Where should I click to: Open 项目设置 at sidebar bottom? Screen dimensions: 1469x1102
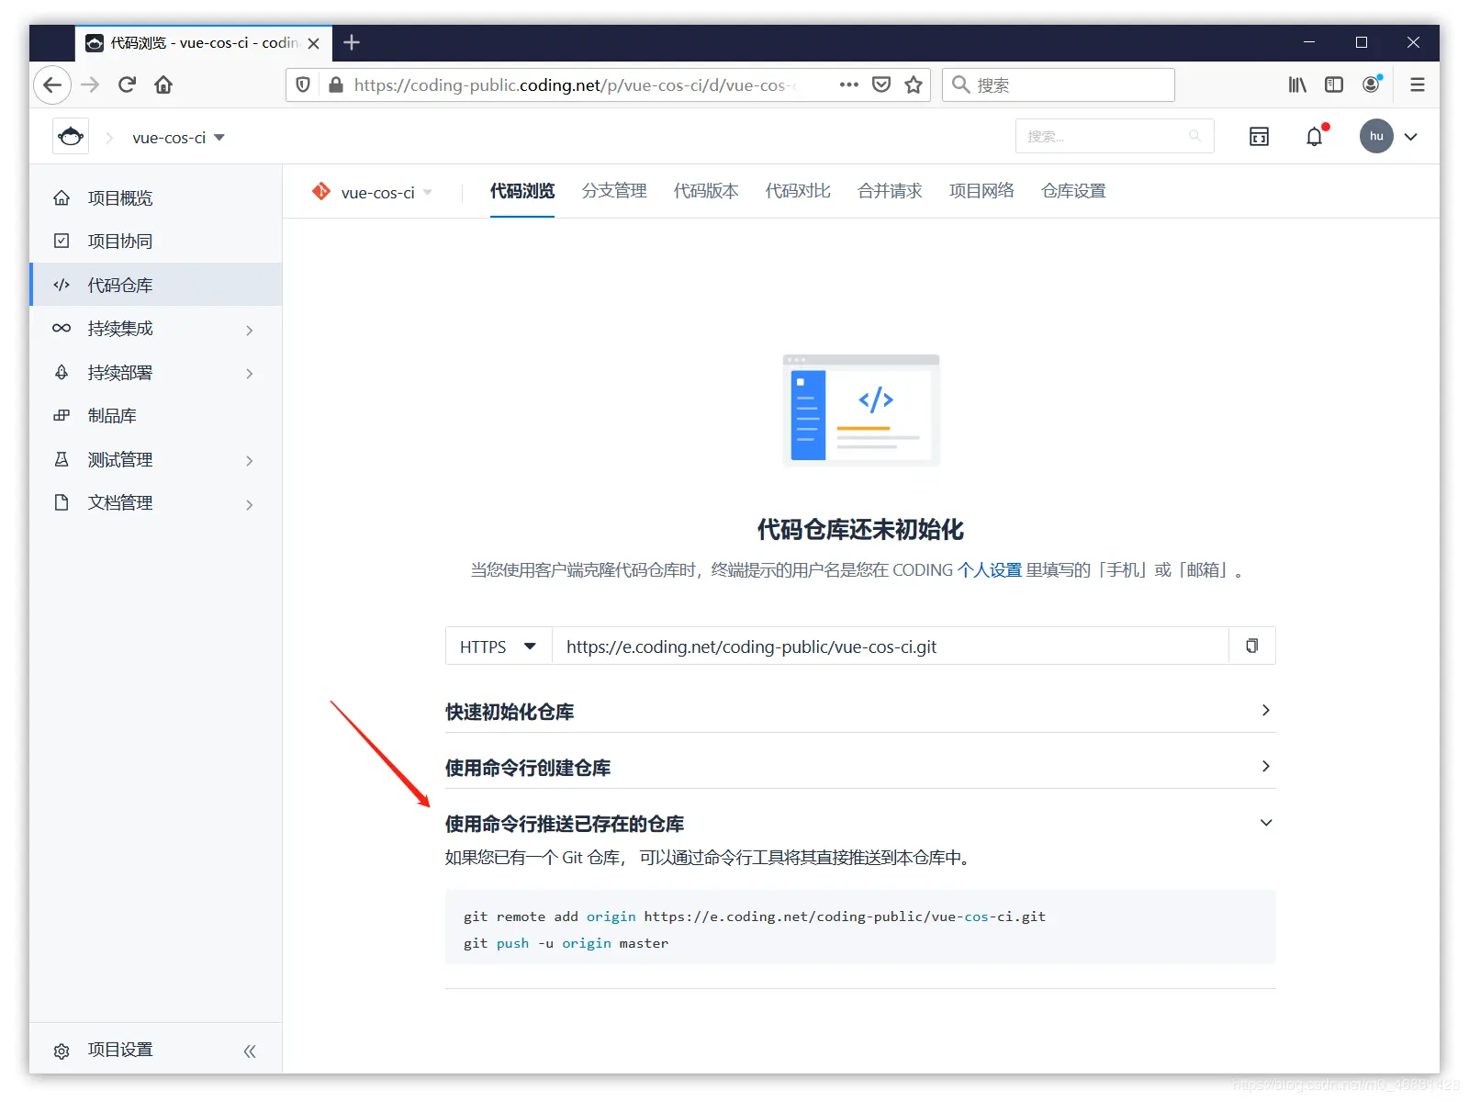pos(120,1050)
